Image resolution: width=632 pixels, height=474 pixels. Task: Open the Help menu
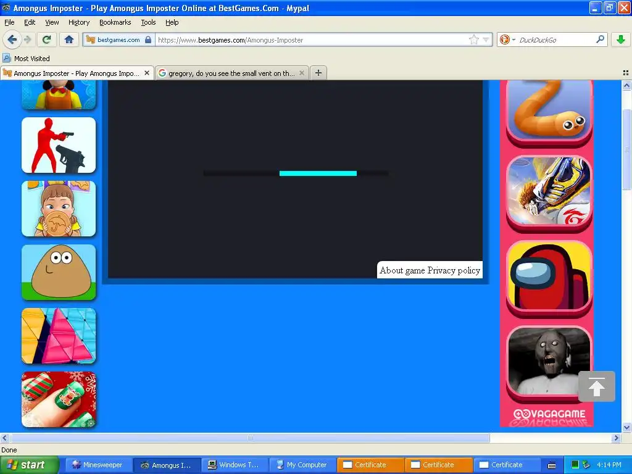coord(172,22)
